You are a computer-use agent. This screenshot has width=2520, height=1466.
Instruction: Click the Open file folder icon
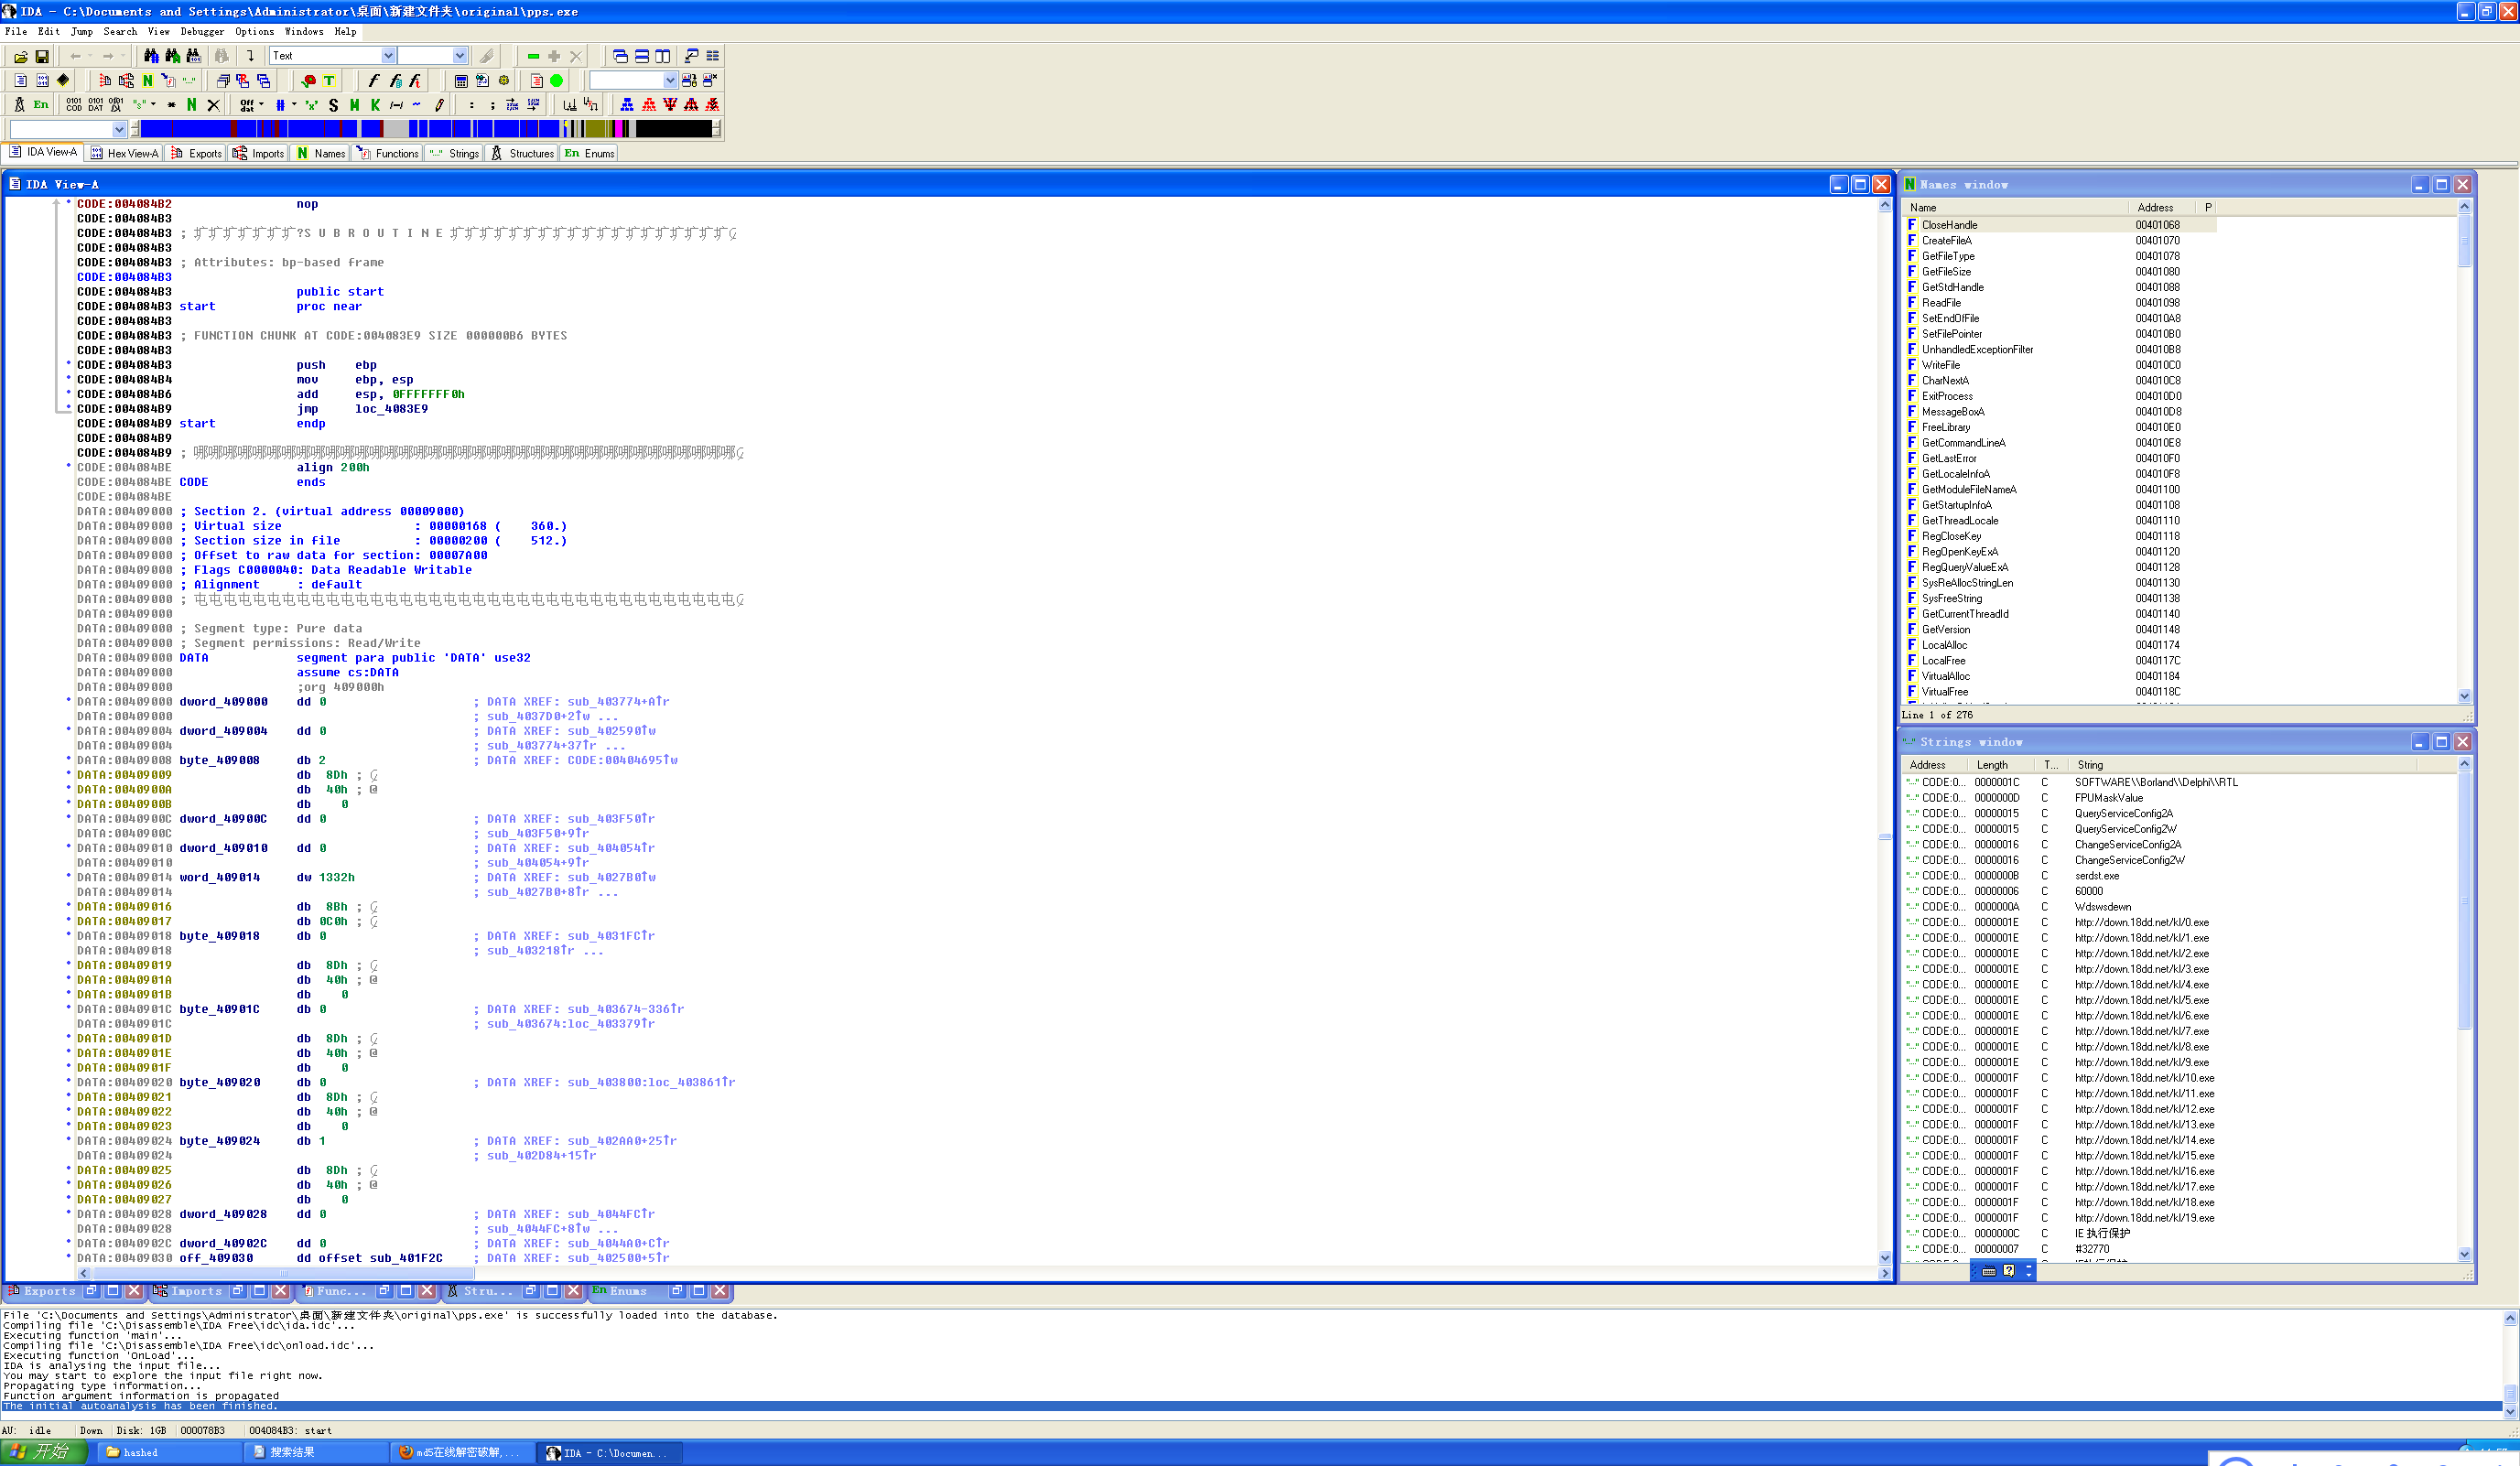(x=20, y=57)
